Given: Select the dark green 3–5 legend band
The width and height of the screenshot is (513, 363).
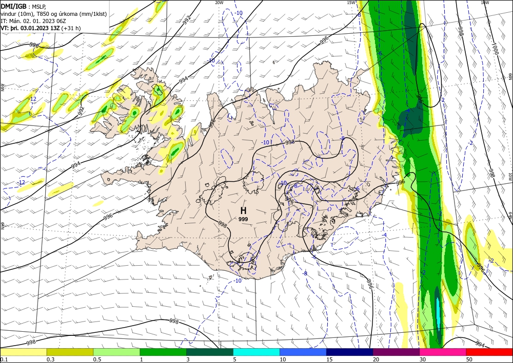Looking at the screenshot, I should (x=210, y=352).
